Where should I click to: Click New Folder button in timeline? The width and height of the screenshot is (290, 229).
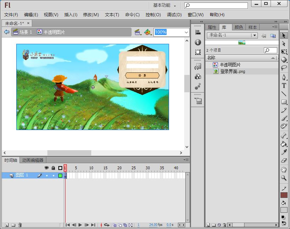point(13,225)
